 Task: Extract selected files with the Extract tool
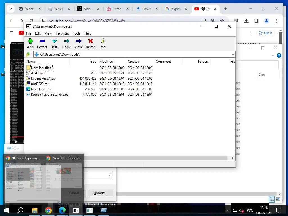(42, 44)
